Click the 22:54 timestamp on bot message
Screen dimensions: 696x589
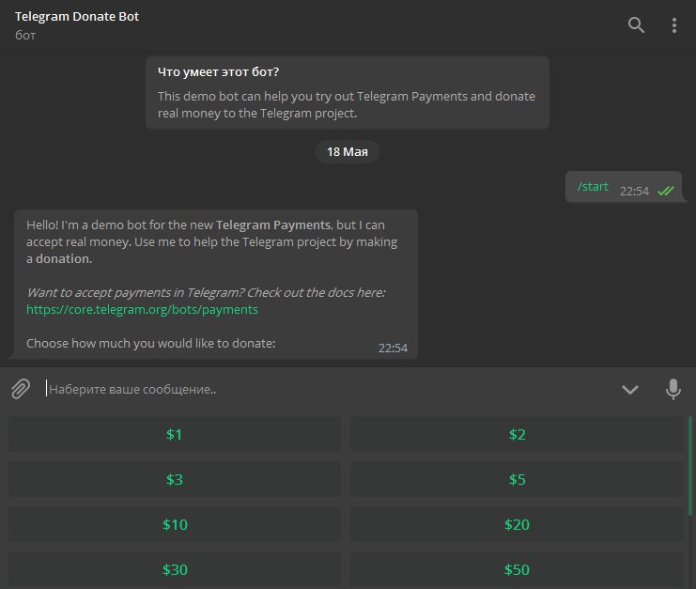(x=393, y=348)
